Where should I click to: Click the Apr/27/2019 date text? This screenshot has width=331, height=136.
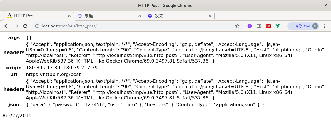pyautogui.click(x=17, y=116)
